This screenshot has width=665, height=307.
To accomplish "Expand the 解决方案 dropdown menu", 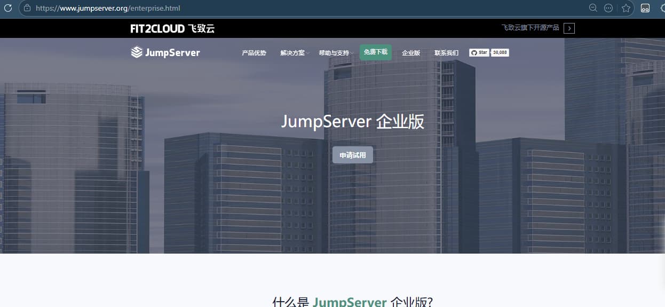I will [294, 53].
